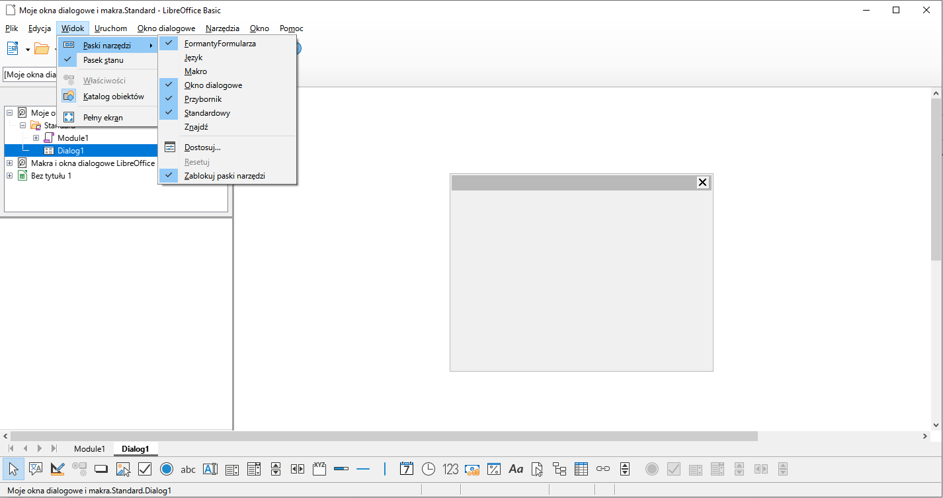Choose the Text Box control tool
943x498 pixels.
pos(210,469)
